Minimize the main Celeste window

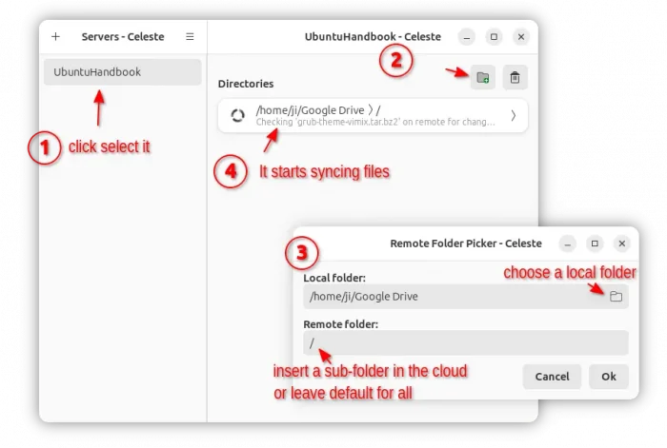466,37
